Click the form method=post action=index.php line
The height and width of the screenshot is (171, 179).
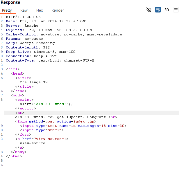tap(56, 121)
